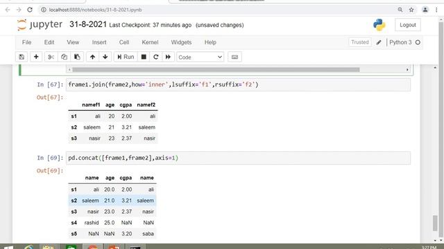Viewport: 444px width, 249px height.
Task: Move selected cell down arrow
Action: click(x=105, y=57)
